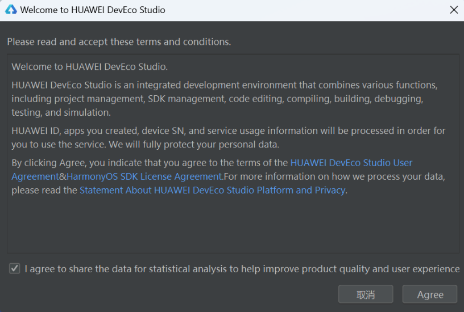Image resolution: width=464 pixels, height=312 pixels.
Task: Click the integrated development environment paragraph
Action: pyautogui.click(x=225, y=99)
